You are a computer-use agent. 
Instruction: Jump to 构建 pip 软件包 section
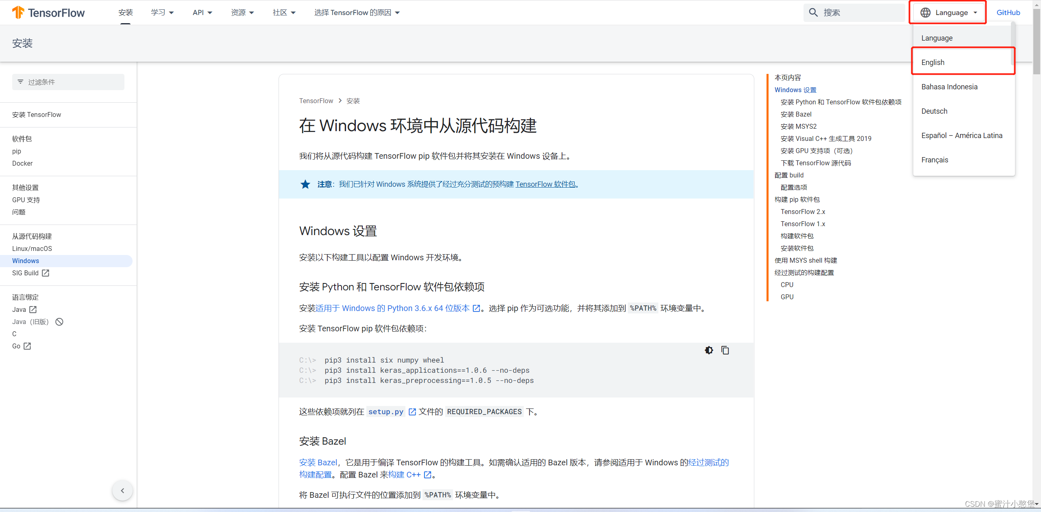797,199
